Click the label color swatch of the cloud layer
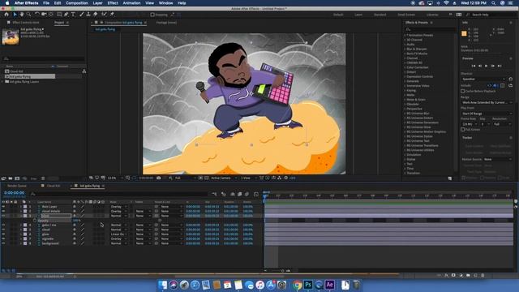 click(x=25, y=230)
